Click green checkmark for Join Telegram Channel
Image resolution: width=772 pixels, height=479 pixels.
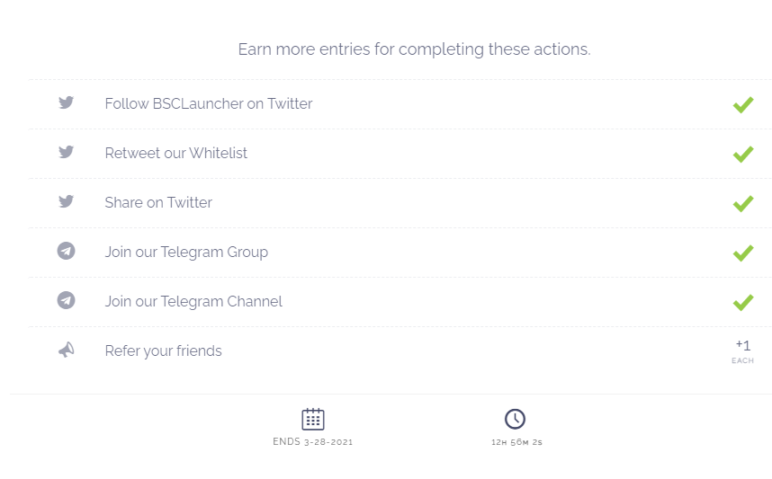tap(742, 302)
